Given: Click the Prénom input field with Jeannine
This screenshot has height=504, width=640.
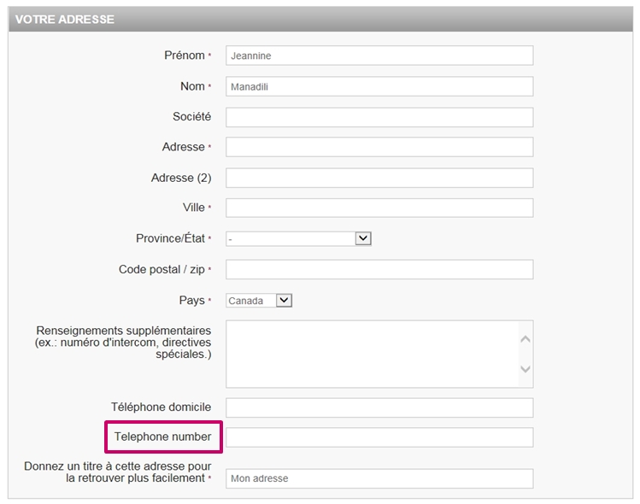Looking at the screenshot, I should [x=379, y=56].
